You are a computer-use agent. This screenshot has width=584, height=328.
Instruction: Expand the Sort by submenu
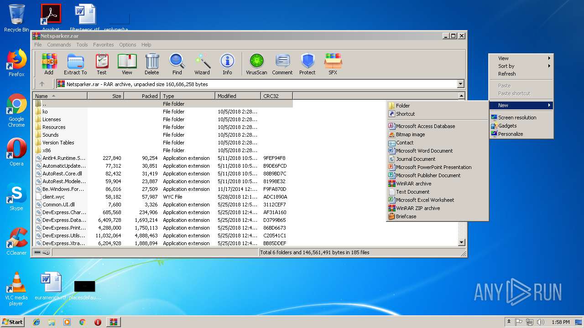[521, 66]
